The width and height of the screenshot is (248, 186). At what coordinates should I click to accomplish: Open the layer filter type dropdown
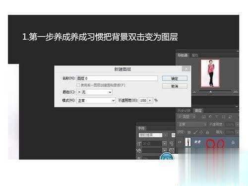[187, 117]
